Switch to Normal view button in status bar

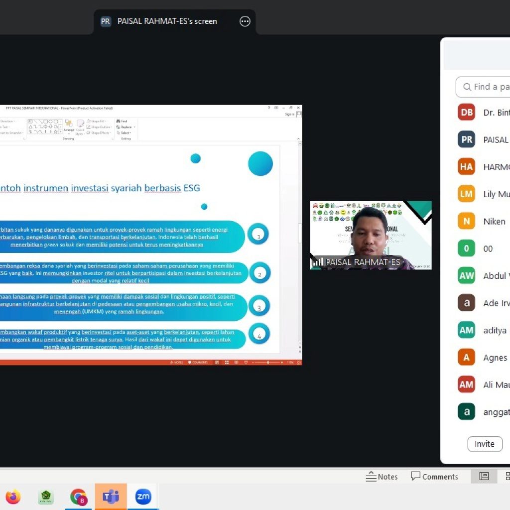coord(484,476)
